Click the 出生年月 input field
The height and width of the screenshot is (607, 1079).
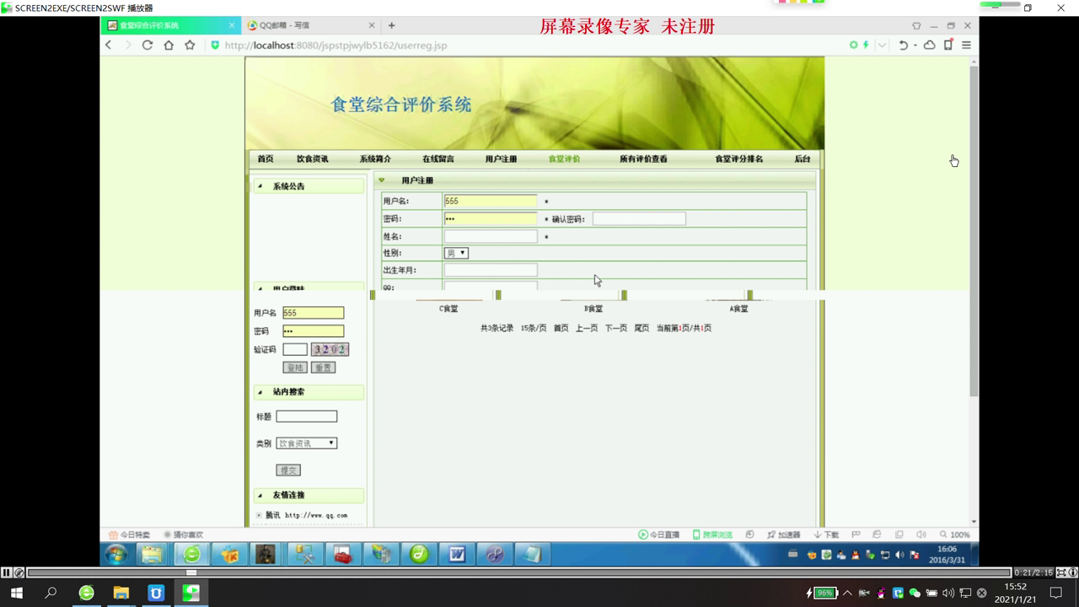490,270
